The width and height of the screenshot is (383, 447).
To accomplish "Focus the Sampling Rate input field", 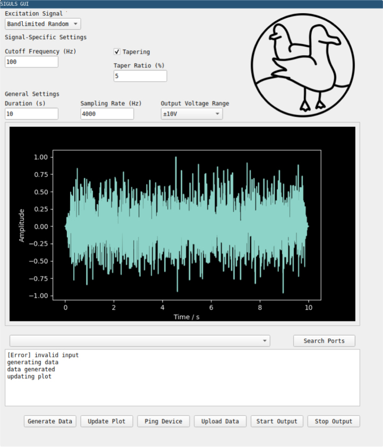I will (x=107, y=114).
